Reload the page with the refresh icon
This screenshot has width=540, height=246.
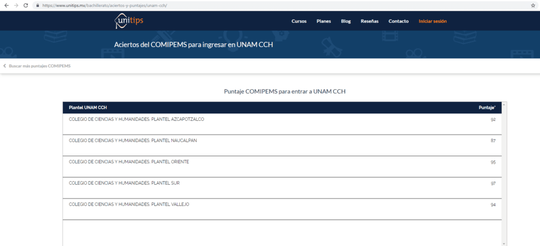26,5
